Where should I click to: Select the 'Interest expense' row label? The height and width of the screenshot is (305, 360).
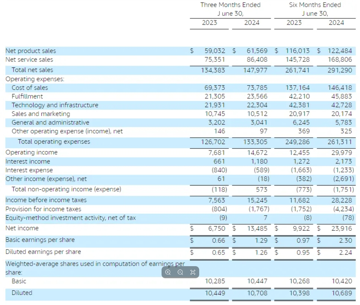click(29, 170)
